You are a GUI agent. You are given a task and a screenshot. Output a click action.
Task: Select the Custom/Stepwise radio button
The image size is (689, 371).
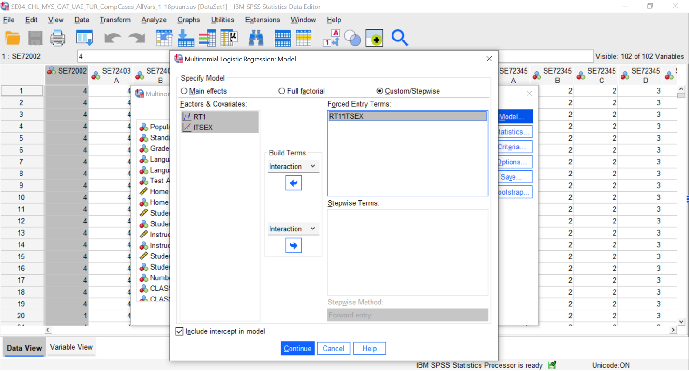tap(380, 91)
